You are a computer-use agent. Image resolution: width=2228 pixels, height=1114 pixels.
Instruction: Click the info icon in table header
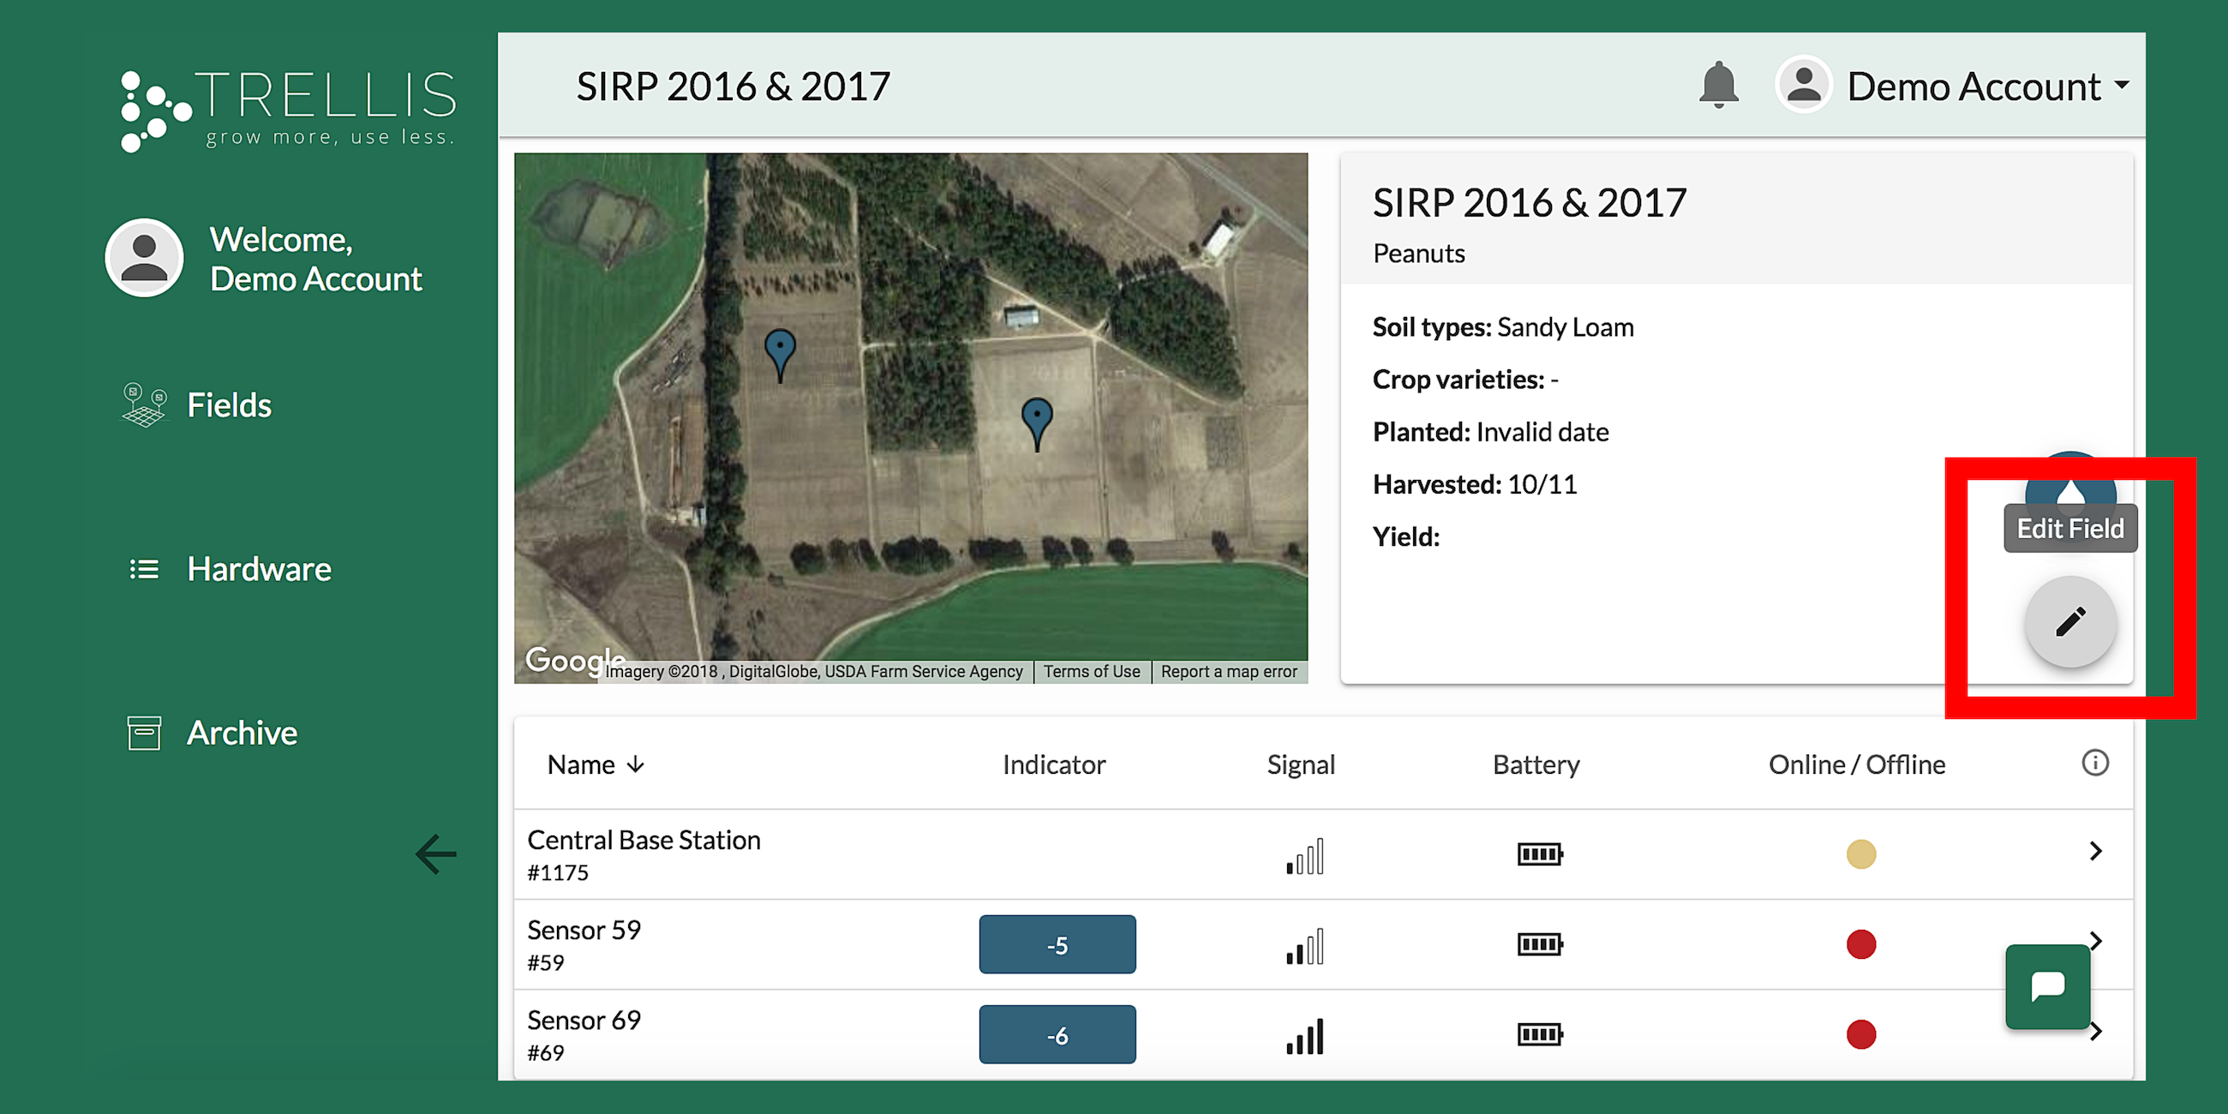(2094, 763)
